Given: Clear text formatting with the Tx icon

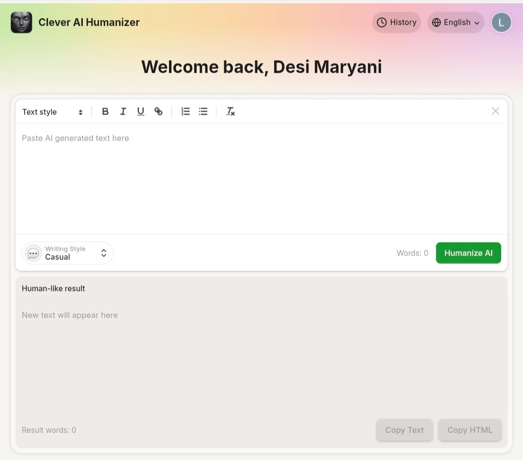Looking at the screenshot, I should (231, 111).
